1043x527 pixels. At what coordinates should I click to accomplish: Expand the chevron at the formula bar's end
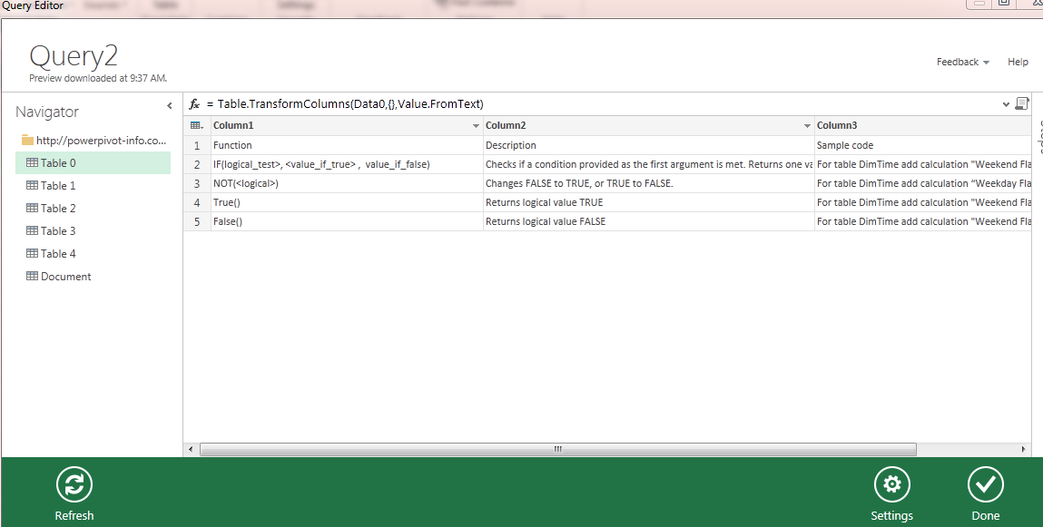[1006, 102]
